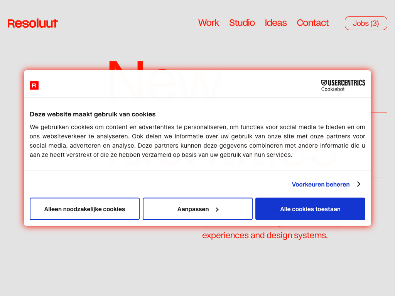Click the chevron beside Voorkeuren beheren
The height and width of the screenshot is (296, 395).
click(359, 184)
